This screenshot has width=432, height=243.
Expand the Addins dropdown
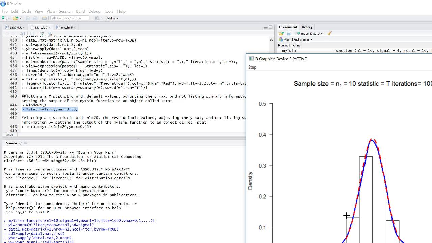(x=112, y=18)
